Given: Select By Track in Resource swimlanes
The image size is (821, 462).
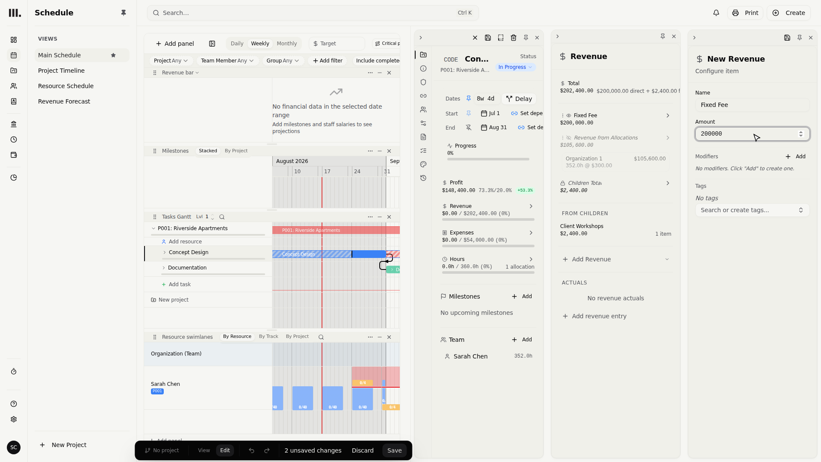Looking at the screenshot, I should click(269, 337).
